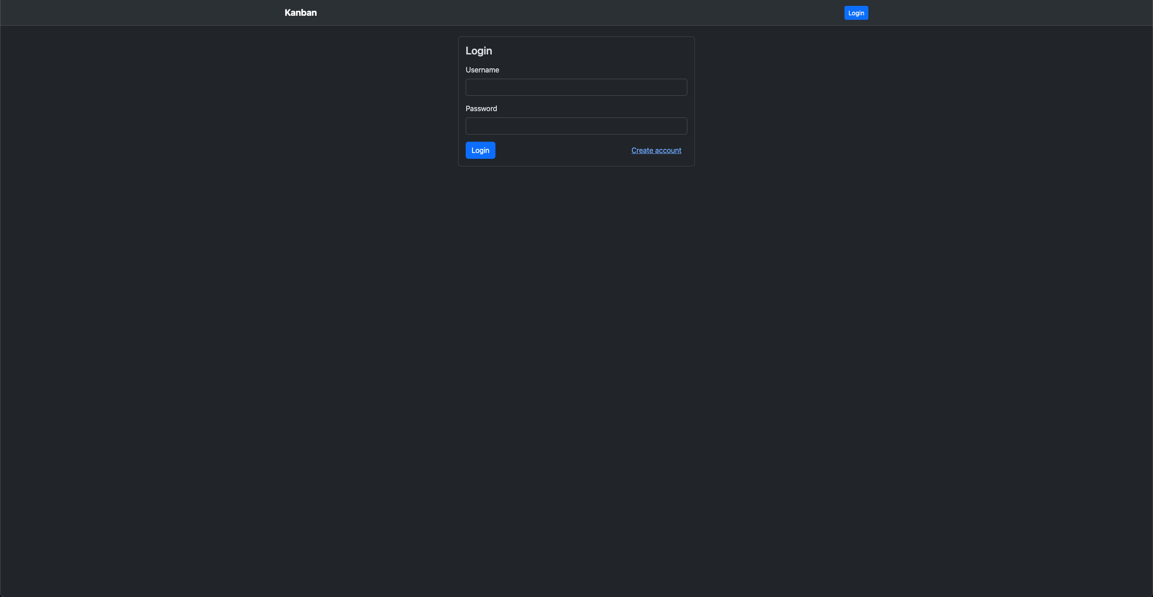1153x597 pixels.
Task: Follow Create account to register
Action: point(656,150)
